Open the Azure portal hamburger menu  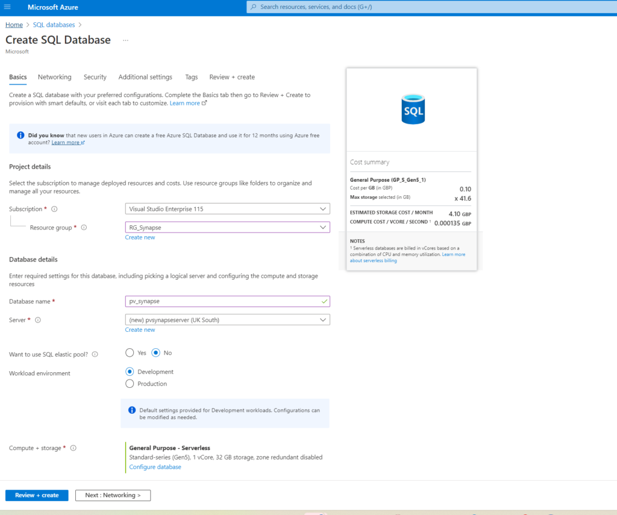pos(7,7)
